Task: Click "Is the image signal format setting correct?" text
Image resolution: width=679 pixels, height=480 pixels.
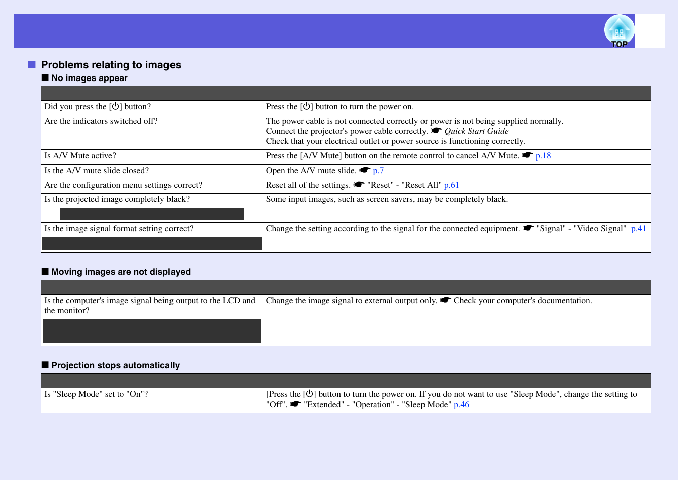Action: pos(119,229)
